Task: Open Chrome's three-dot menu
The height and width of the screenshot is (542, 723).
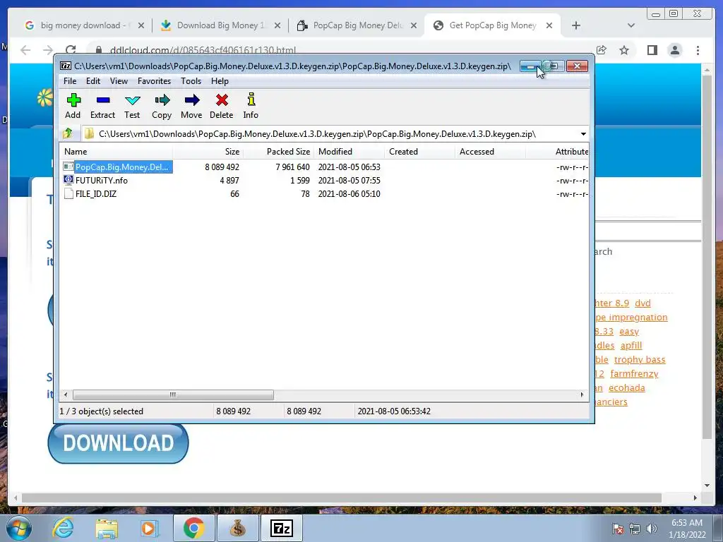Action: coord(698,50)
